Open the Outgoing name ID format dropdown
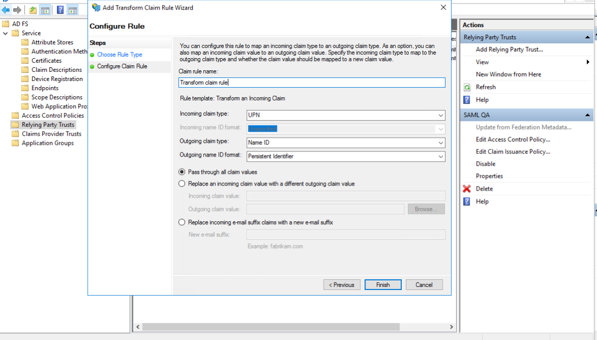 click(440, 156)
